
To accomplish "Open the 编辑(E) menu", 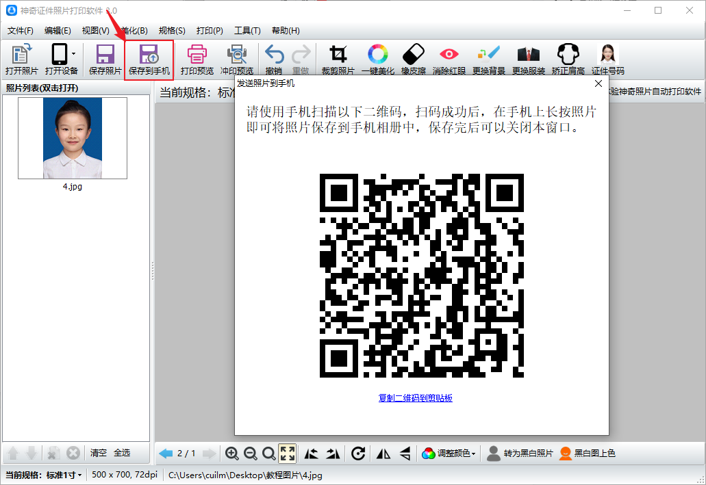I will click(x=58, y=31).
